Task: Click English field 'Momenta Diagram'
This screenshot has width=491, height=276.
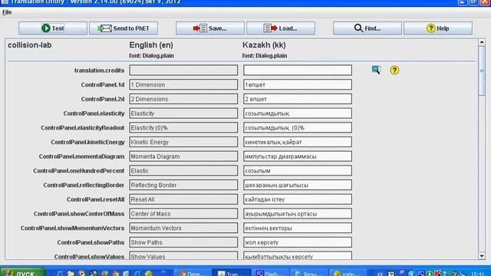Action: click(183, 156)
